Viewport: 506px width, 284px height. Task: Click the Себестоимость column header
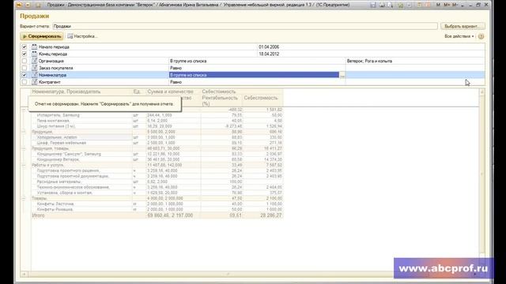tap(261, 98)
